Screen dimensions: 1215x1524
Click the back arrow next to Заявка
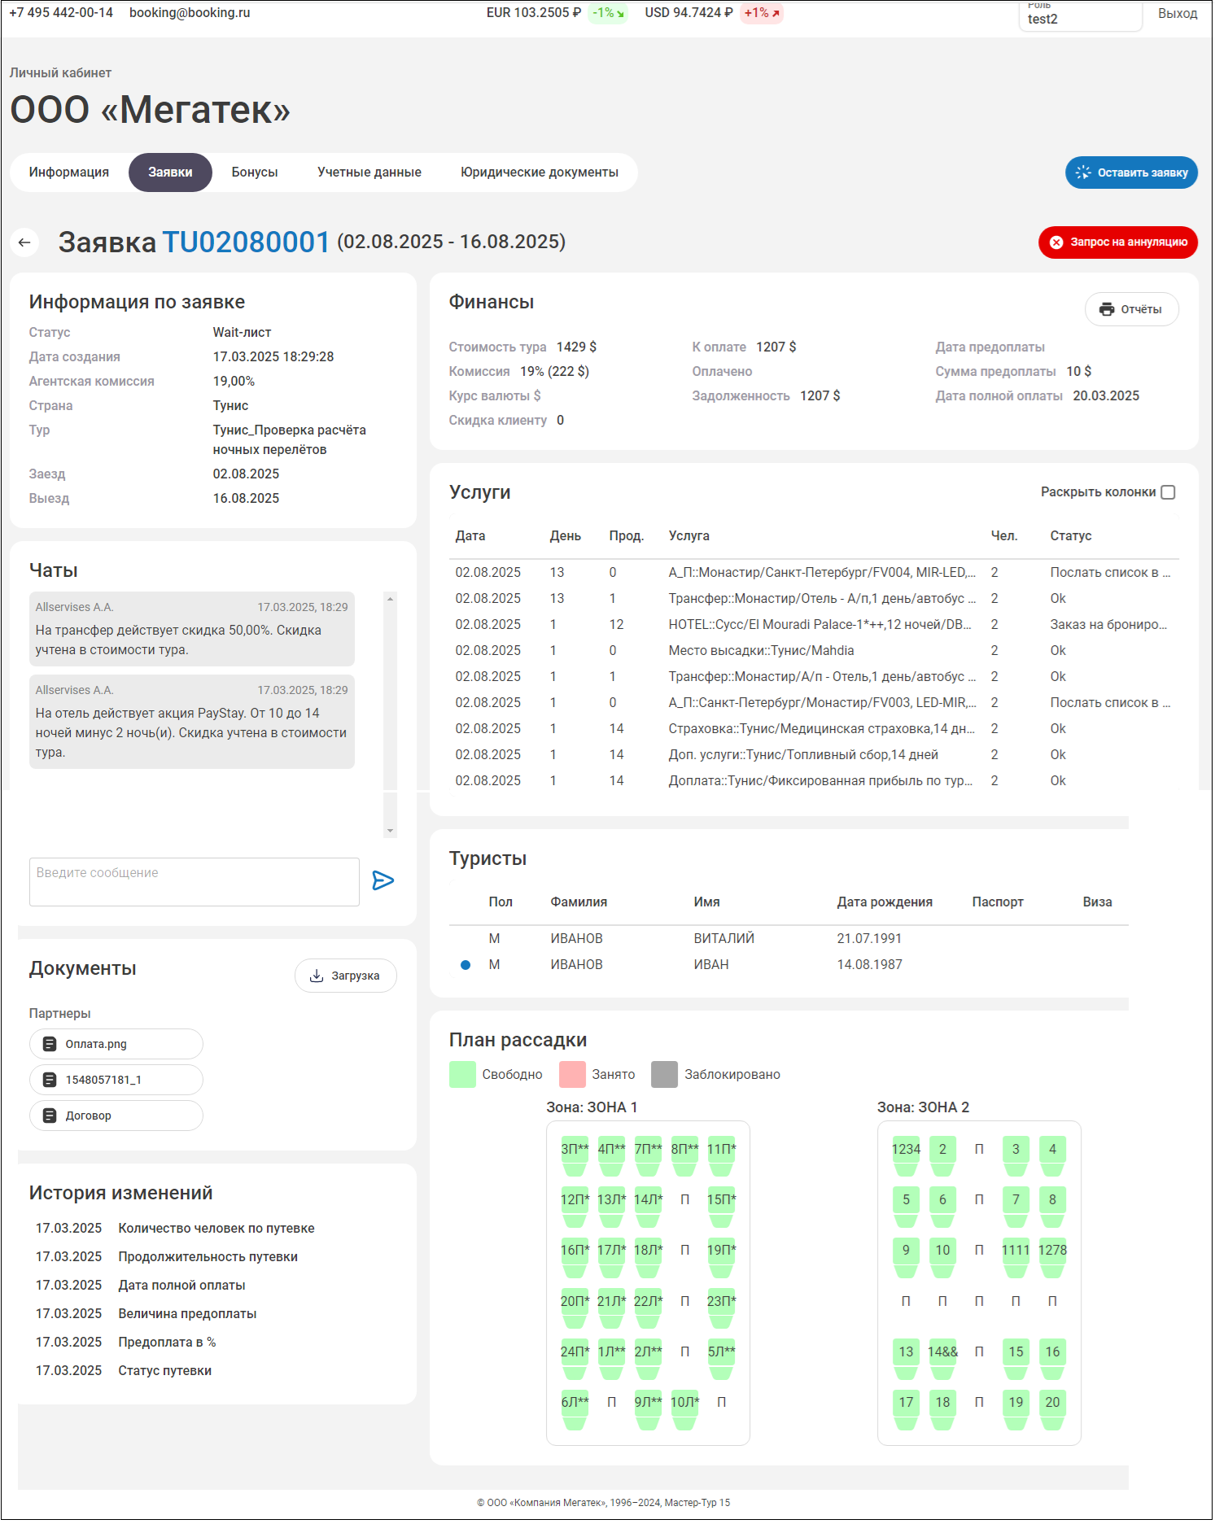(x=24, y=242)
